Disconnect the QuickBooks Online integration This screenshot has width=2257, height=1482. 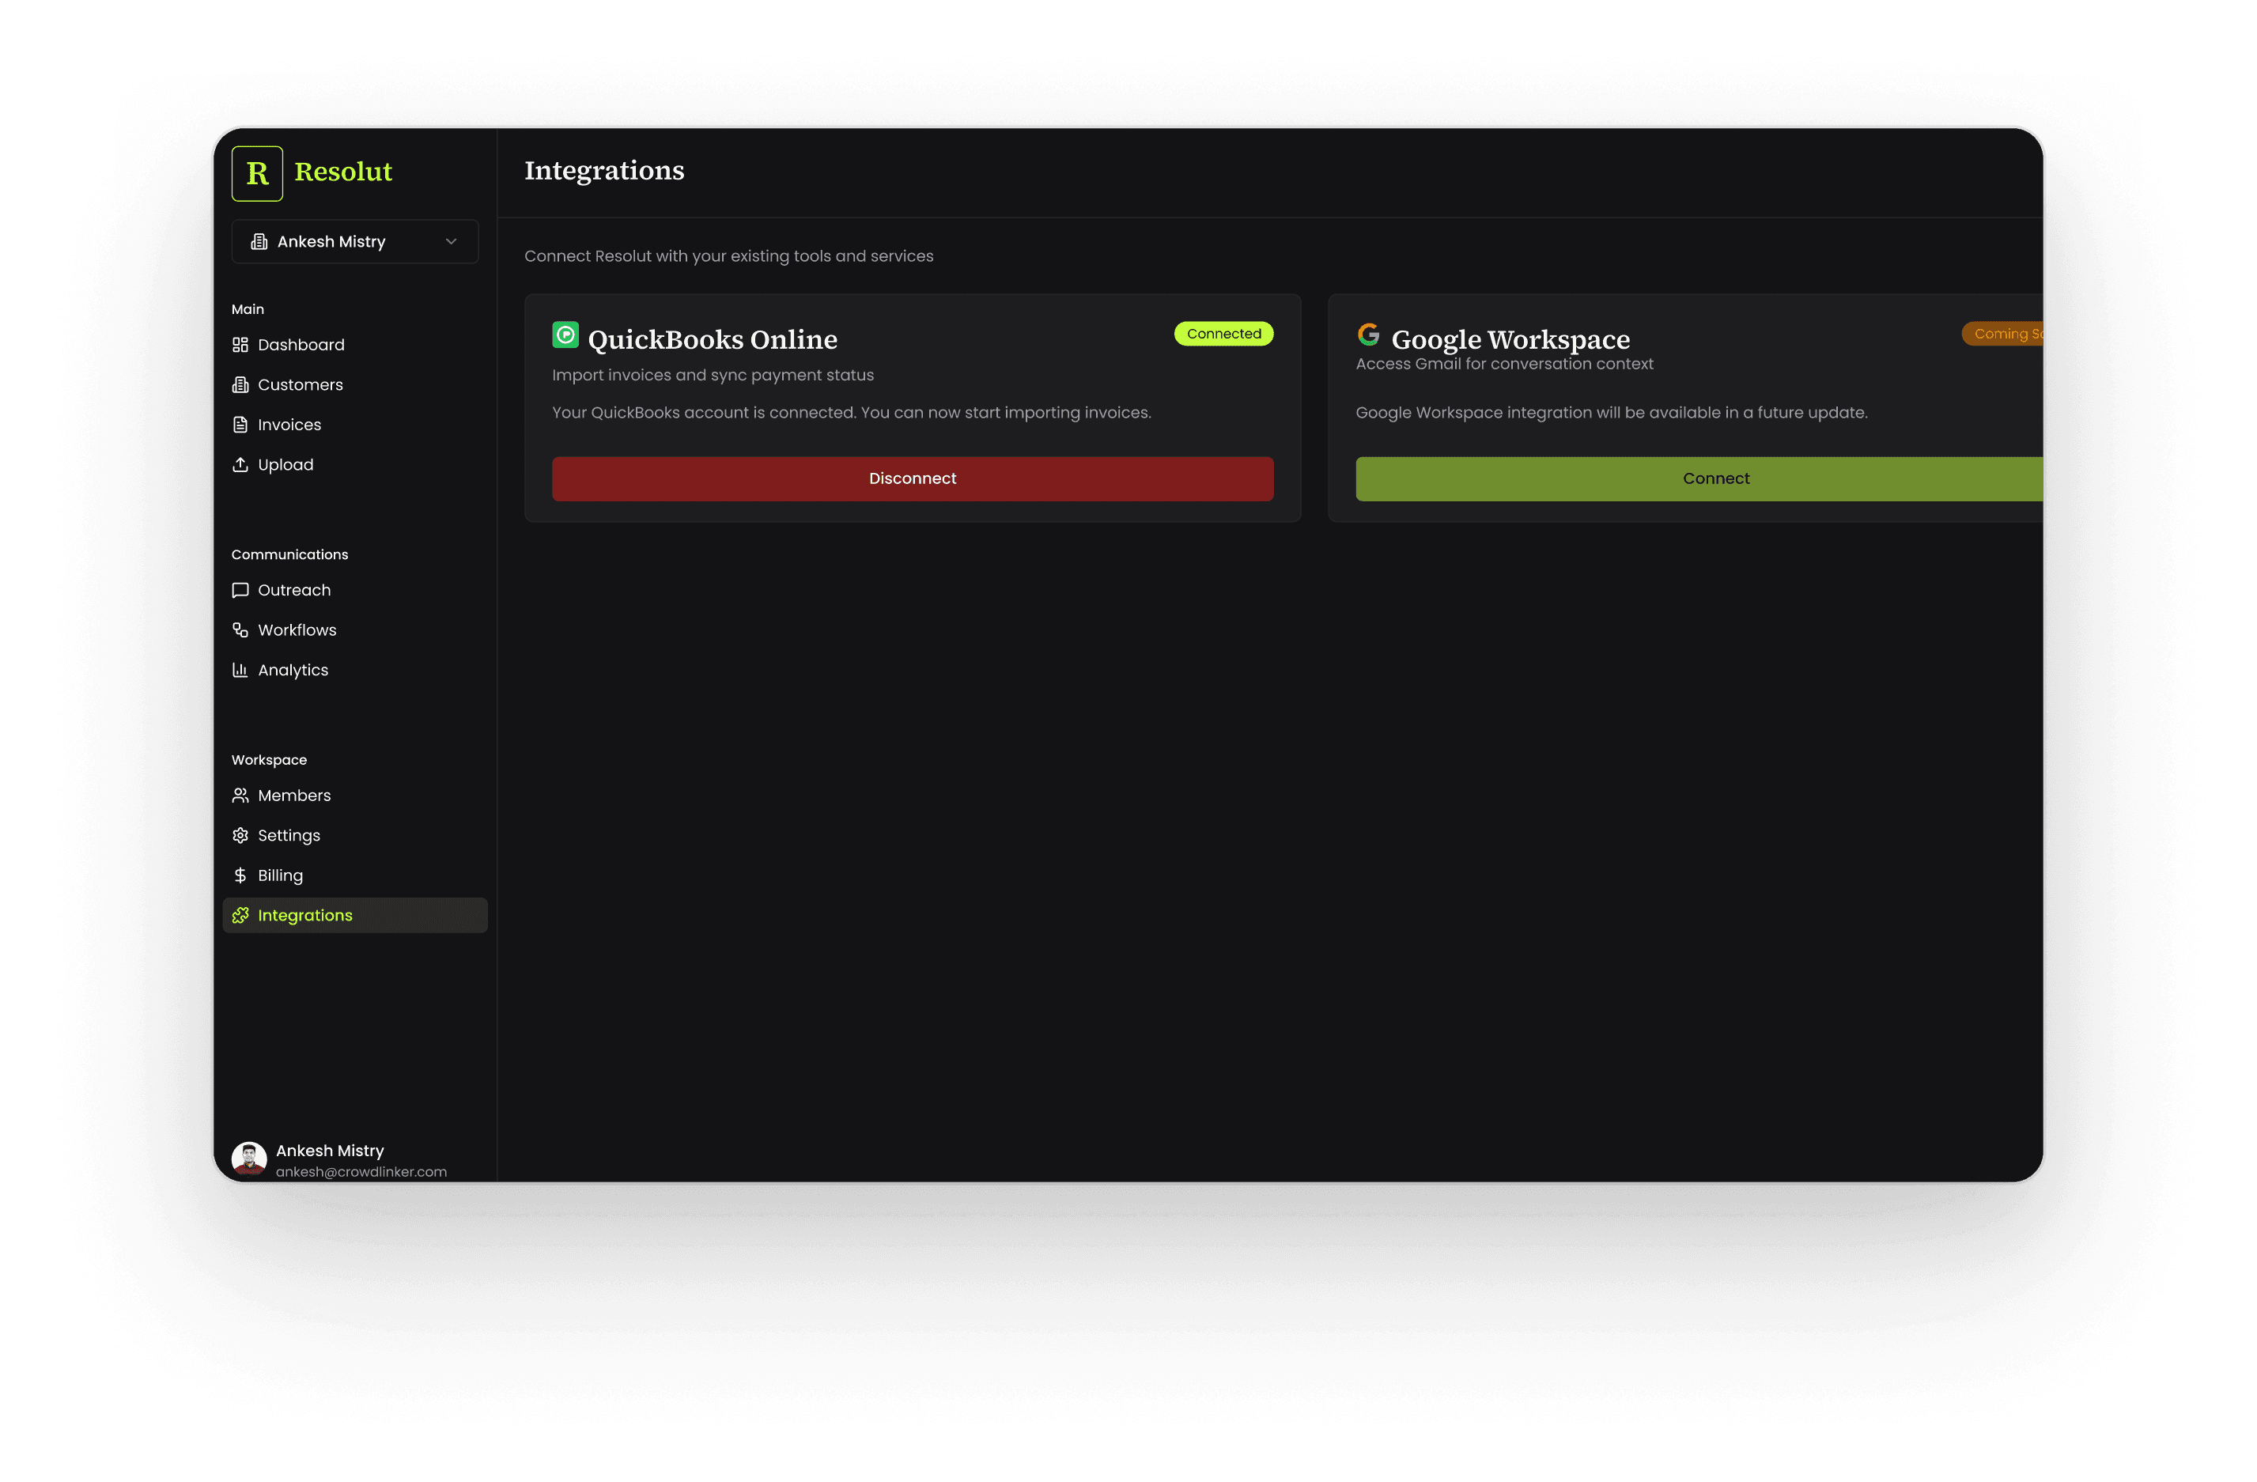click(x=913, y=478)
